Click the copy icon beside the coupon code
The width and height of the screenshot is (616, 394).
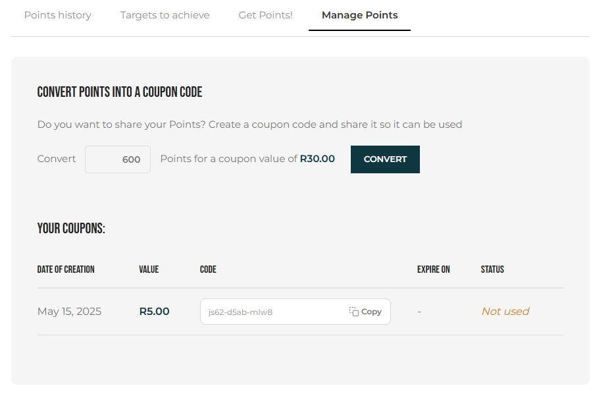coord(353,312)
